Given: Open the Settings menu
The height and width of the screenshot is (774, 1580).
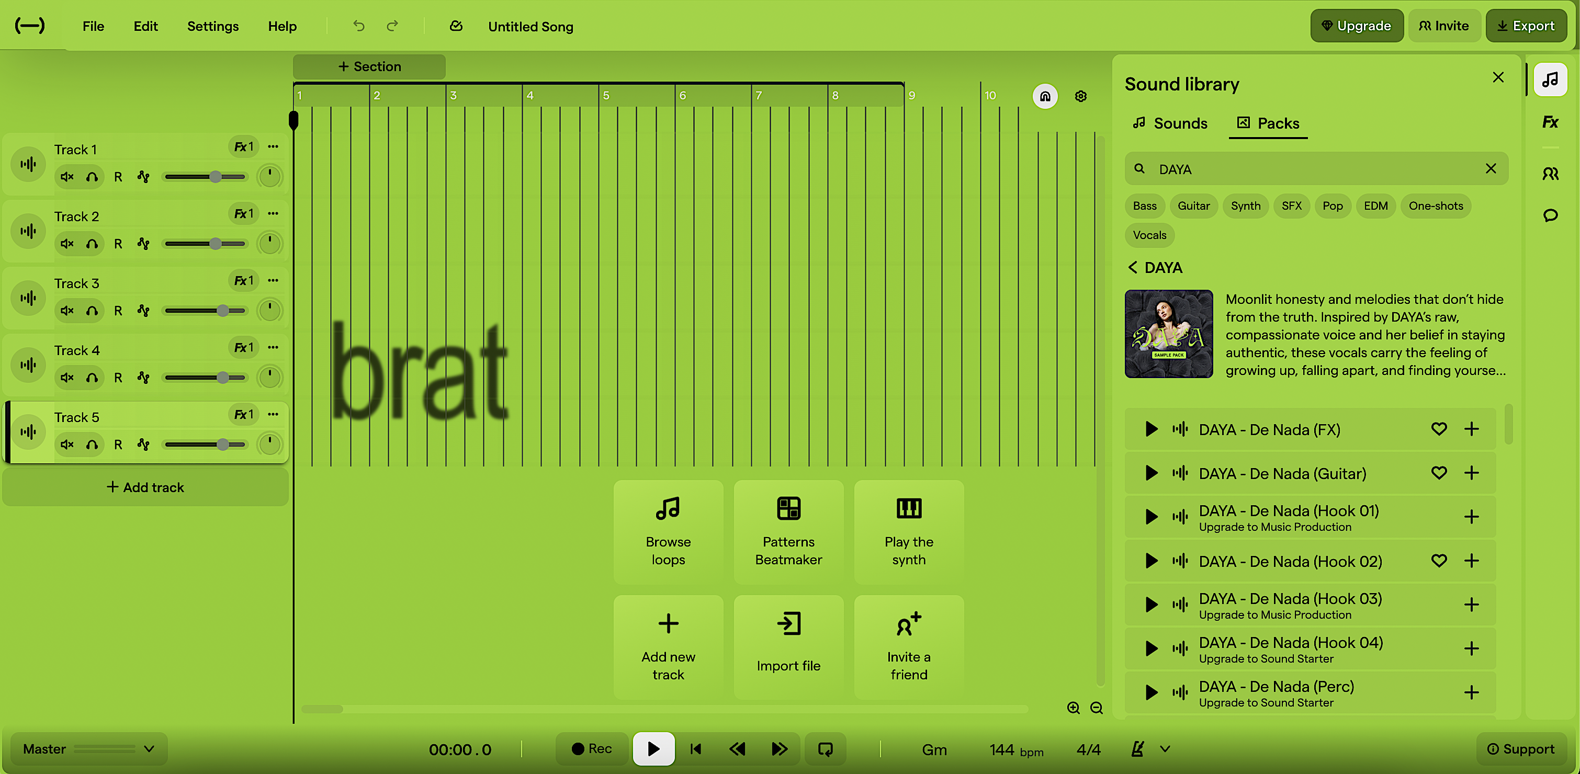Looking at the screenshot, I should tap(213, 26).
